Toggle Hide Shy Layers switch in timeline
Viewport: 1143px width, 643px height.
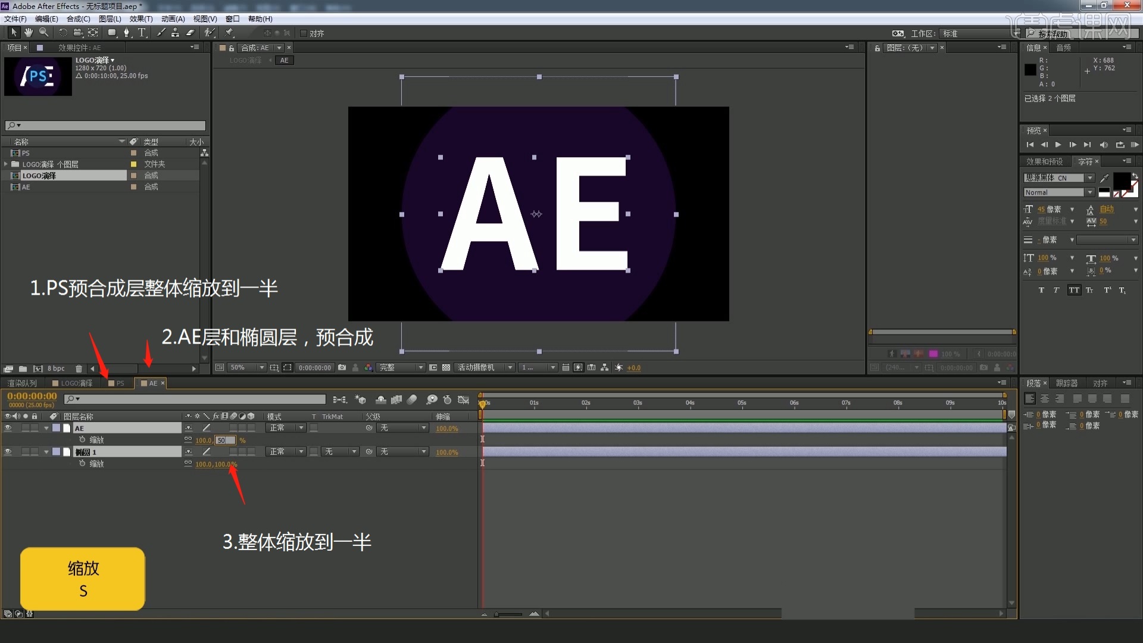(381, 399)
